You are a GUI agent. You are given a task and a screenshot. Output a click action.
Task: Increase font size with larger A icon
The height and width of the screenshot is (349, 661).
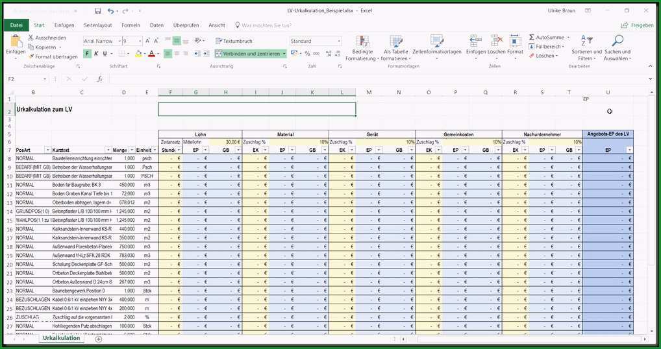coord(147,41)
